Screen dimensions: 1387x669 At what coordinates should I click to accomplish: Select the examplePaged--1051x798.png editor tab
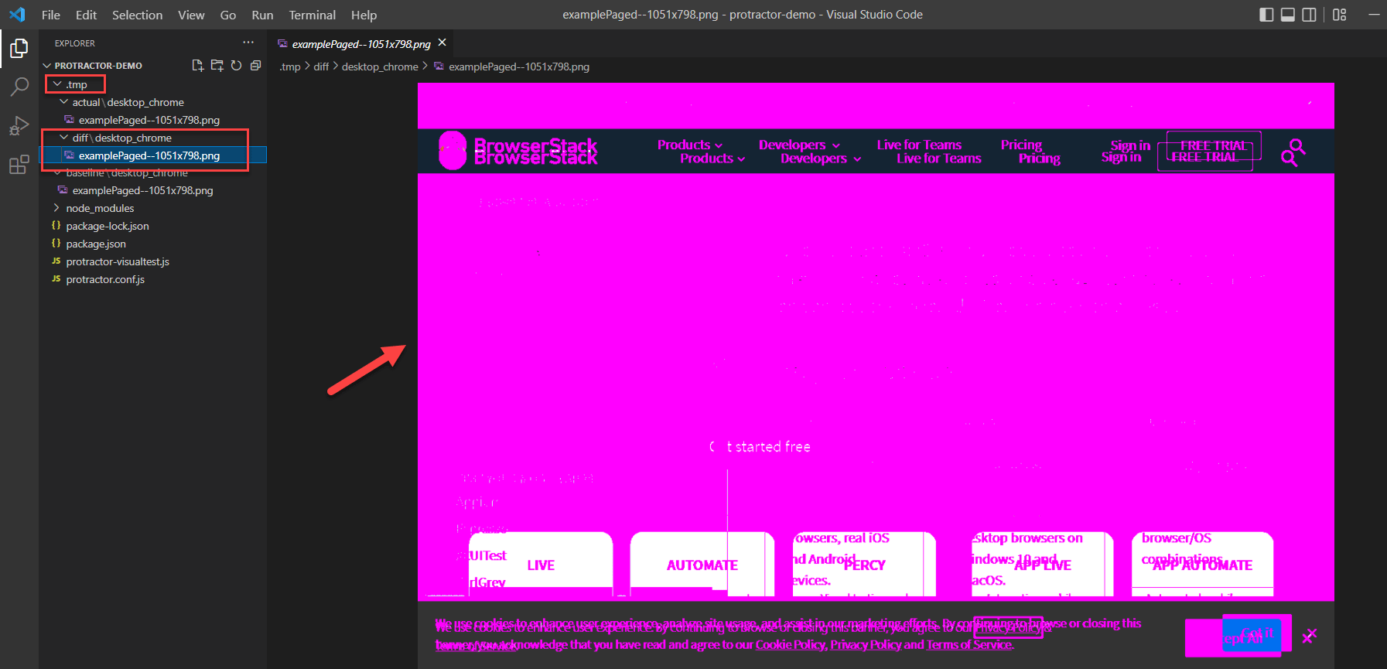[361, 43]
